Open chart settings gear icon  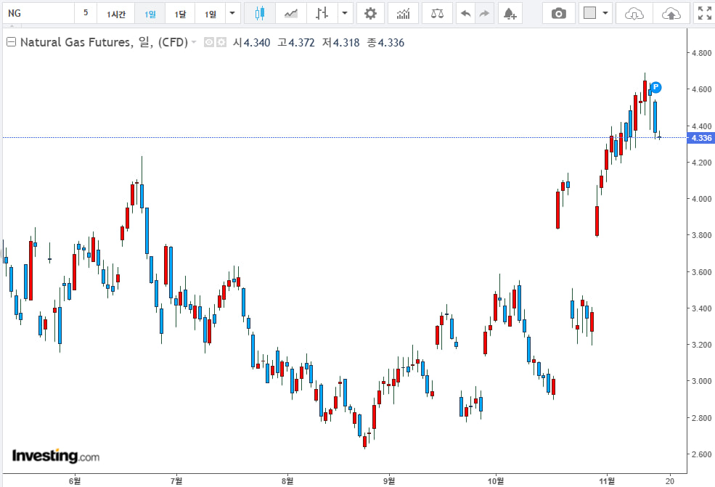(x=370, y=13)
